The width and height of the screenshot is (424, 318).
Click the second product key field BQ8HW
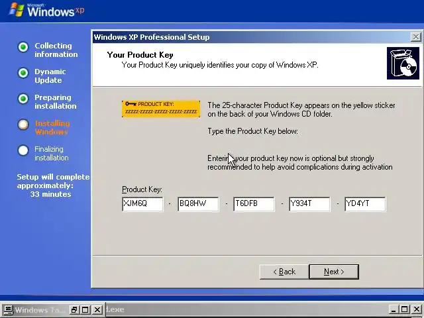pos(198,204)
